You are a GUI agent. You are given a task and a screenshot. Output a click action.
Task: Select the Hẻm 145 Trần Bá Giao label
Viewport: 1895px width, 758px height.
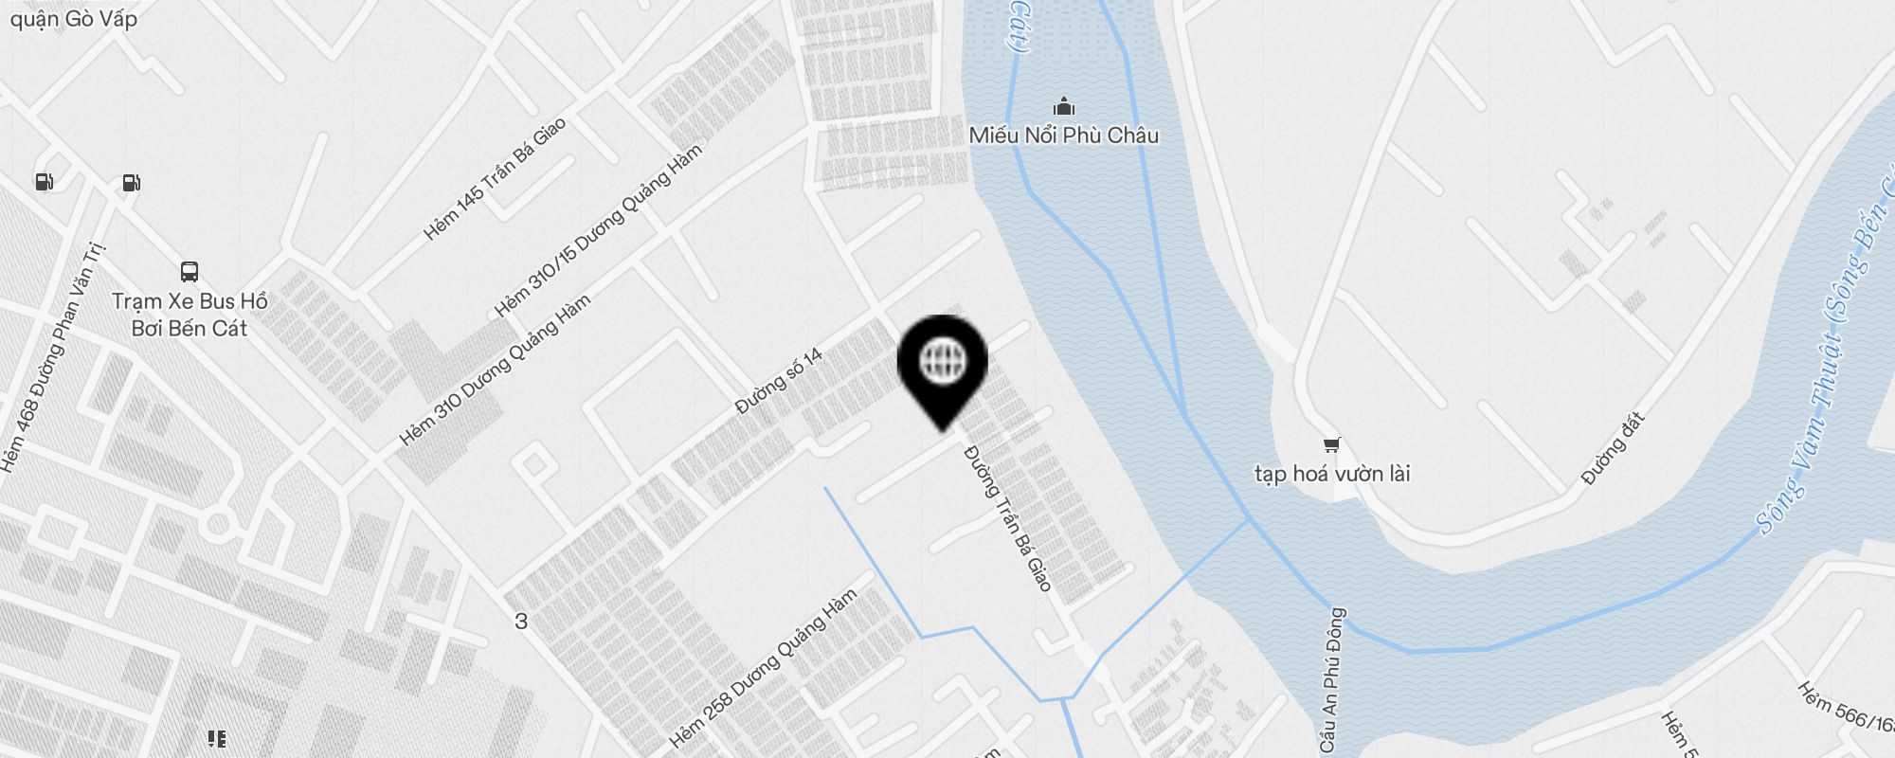tap(495, 178)
